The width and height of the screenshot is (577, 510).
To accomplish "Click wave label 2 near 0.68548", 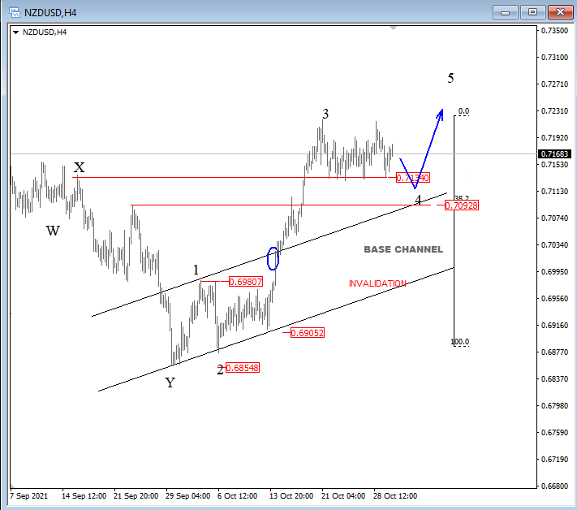I will coord(220,370).
